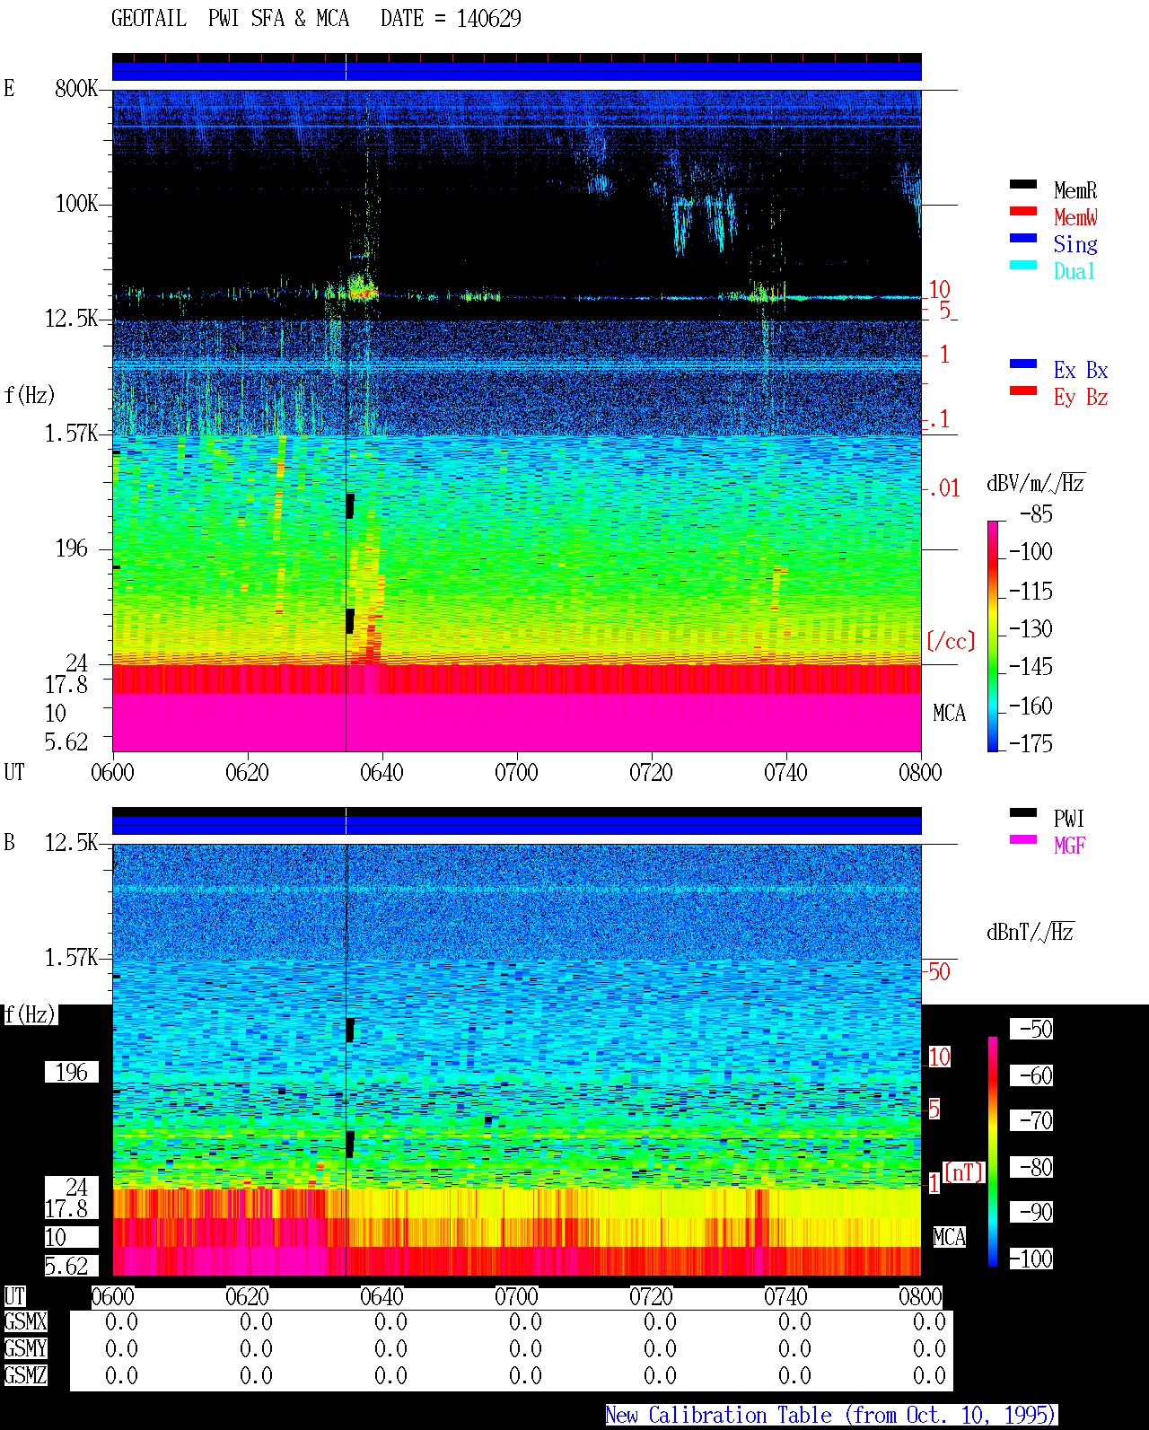Screen dimensions: 1149x1430
Task: Click the 800K frequency label
Action: (x=76, y=88)
